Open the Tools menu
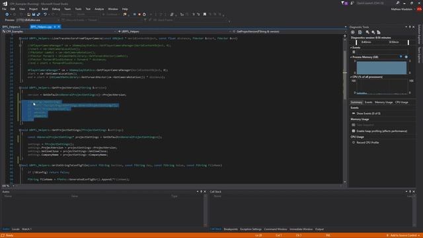 coord(78,9)
